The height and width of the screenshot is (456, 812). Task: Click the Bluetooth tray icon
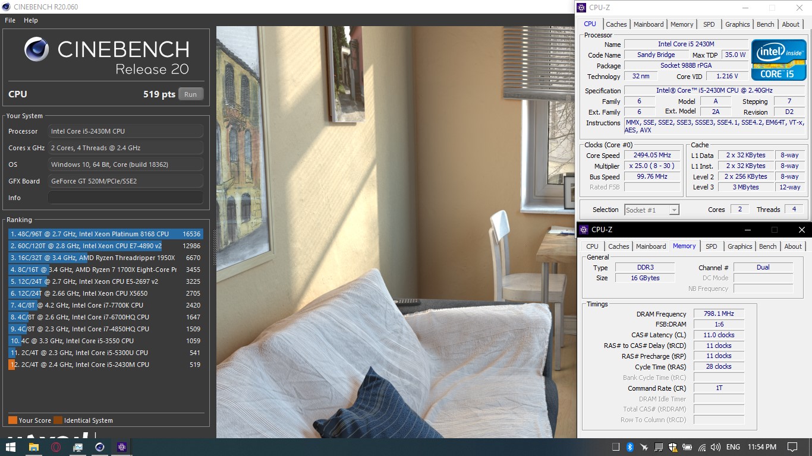pyautogui.click(x=630, y=447)
